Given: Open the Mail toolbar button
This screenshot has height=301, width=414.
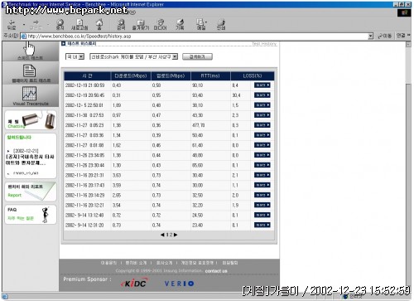Looking at the screenshot, I should [x=200, y=25].
